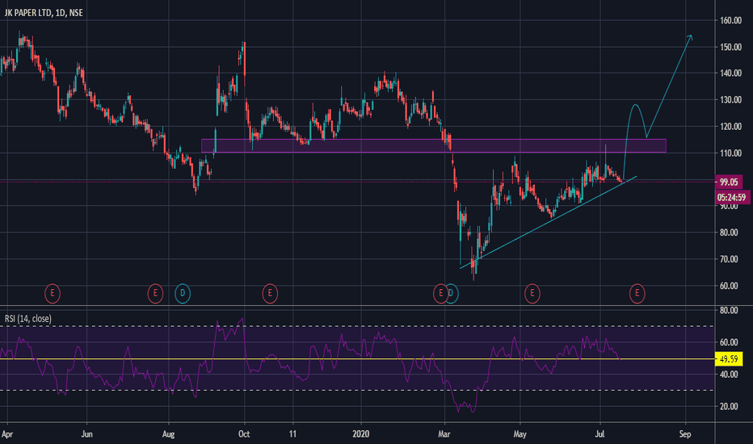Screen dimensions: 753x444
Task: Click the Aug label on time axis
Action: pyautogui.click(x=168, y=434)
